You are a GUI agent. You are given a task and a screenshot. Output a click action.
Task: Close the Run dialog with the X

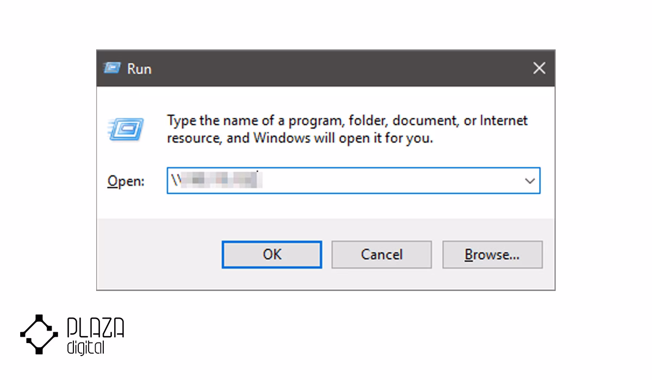(x=539, y=68)
